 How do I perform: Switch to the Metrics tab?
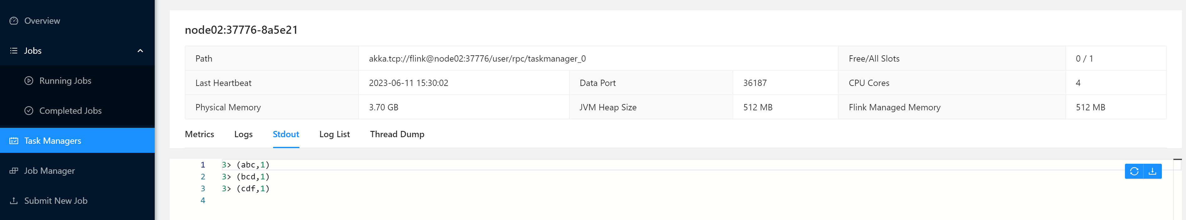pos(199,134)
